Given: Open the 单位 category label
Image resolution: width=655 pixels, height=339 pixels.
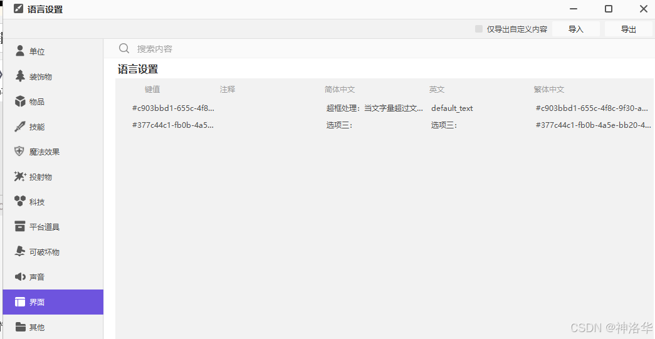Looking at the screenshot, I should [x=37, y=52].
